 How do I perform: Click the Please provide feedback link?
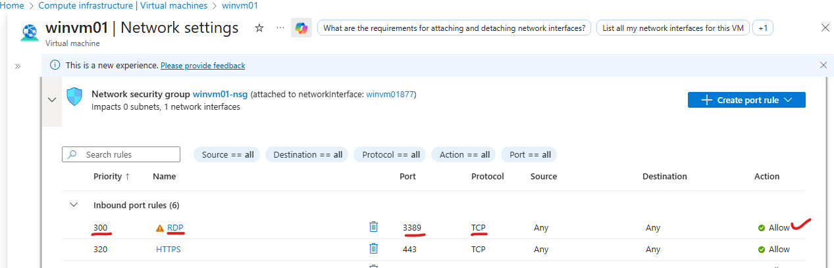tap(203, 66)
